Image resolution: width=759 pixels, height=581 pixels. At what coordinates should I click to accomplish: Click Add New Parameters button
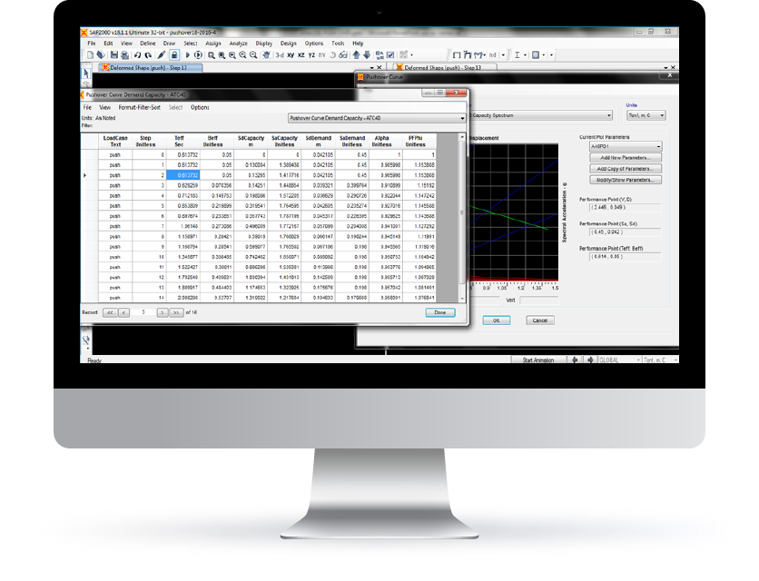(626, 158)
